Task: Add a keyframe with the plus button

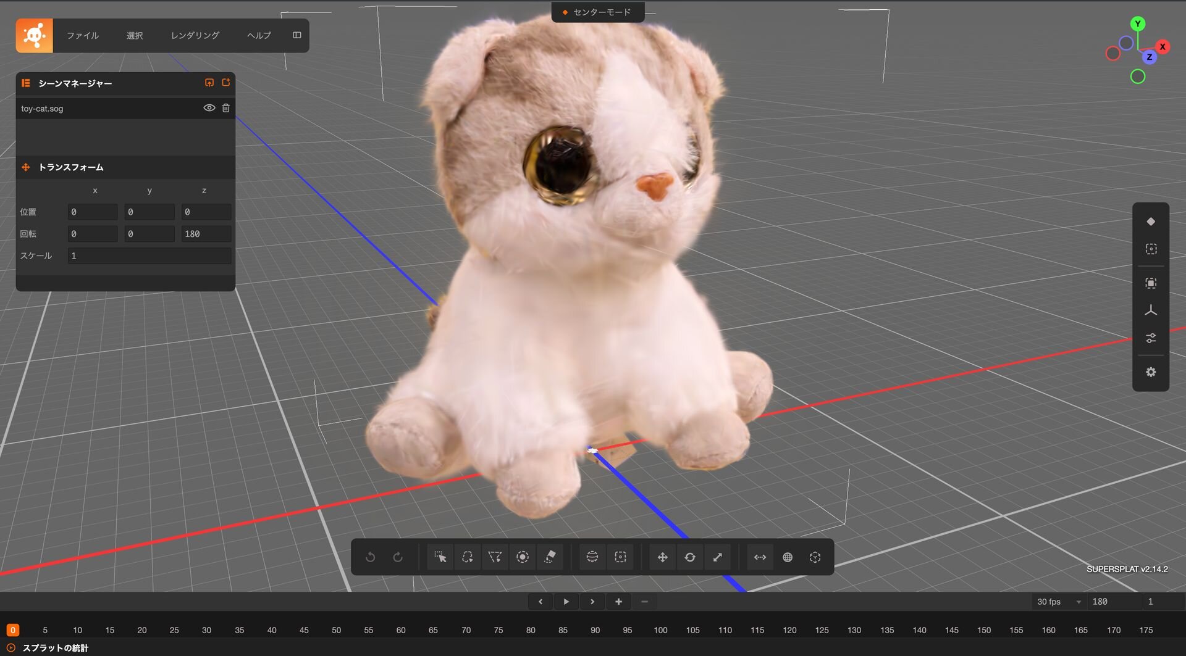Action: point(618,602)
